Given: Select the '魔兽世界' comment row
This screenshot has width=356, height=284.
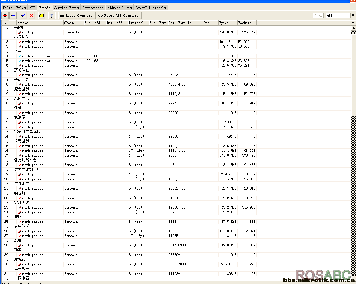Looking at the screenshot, I should [176, 89].
